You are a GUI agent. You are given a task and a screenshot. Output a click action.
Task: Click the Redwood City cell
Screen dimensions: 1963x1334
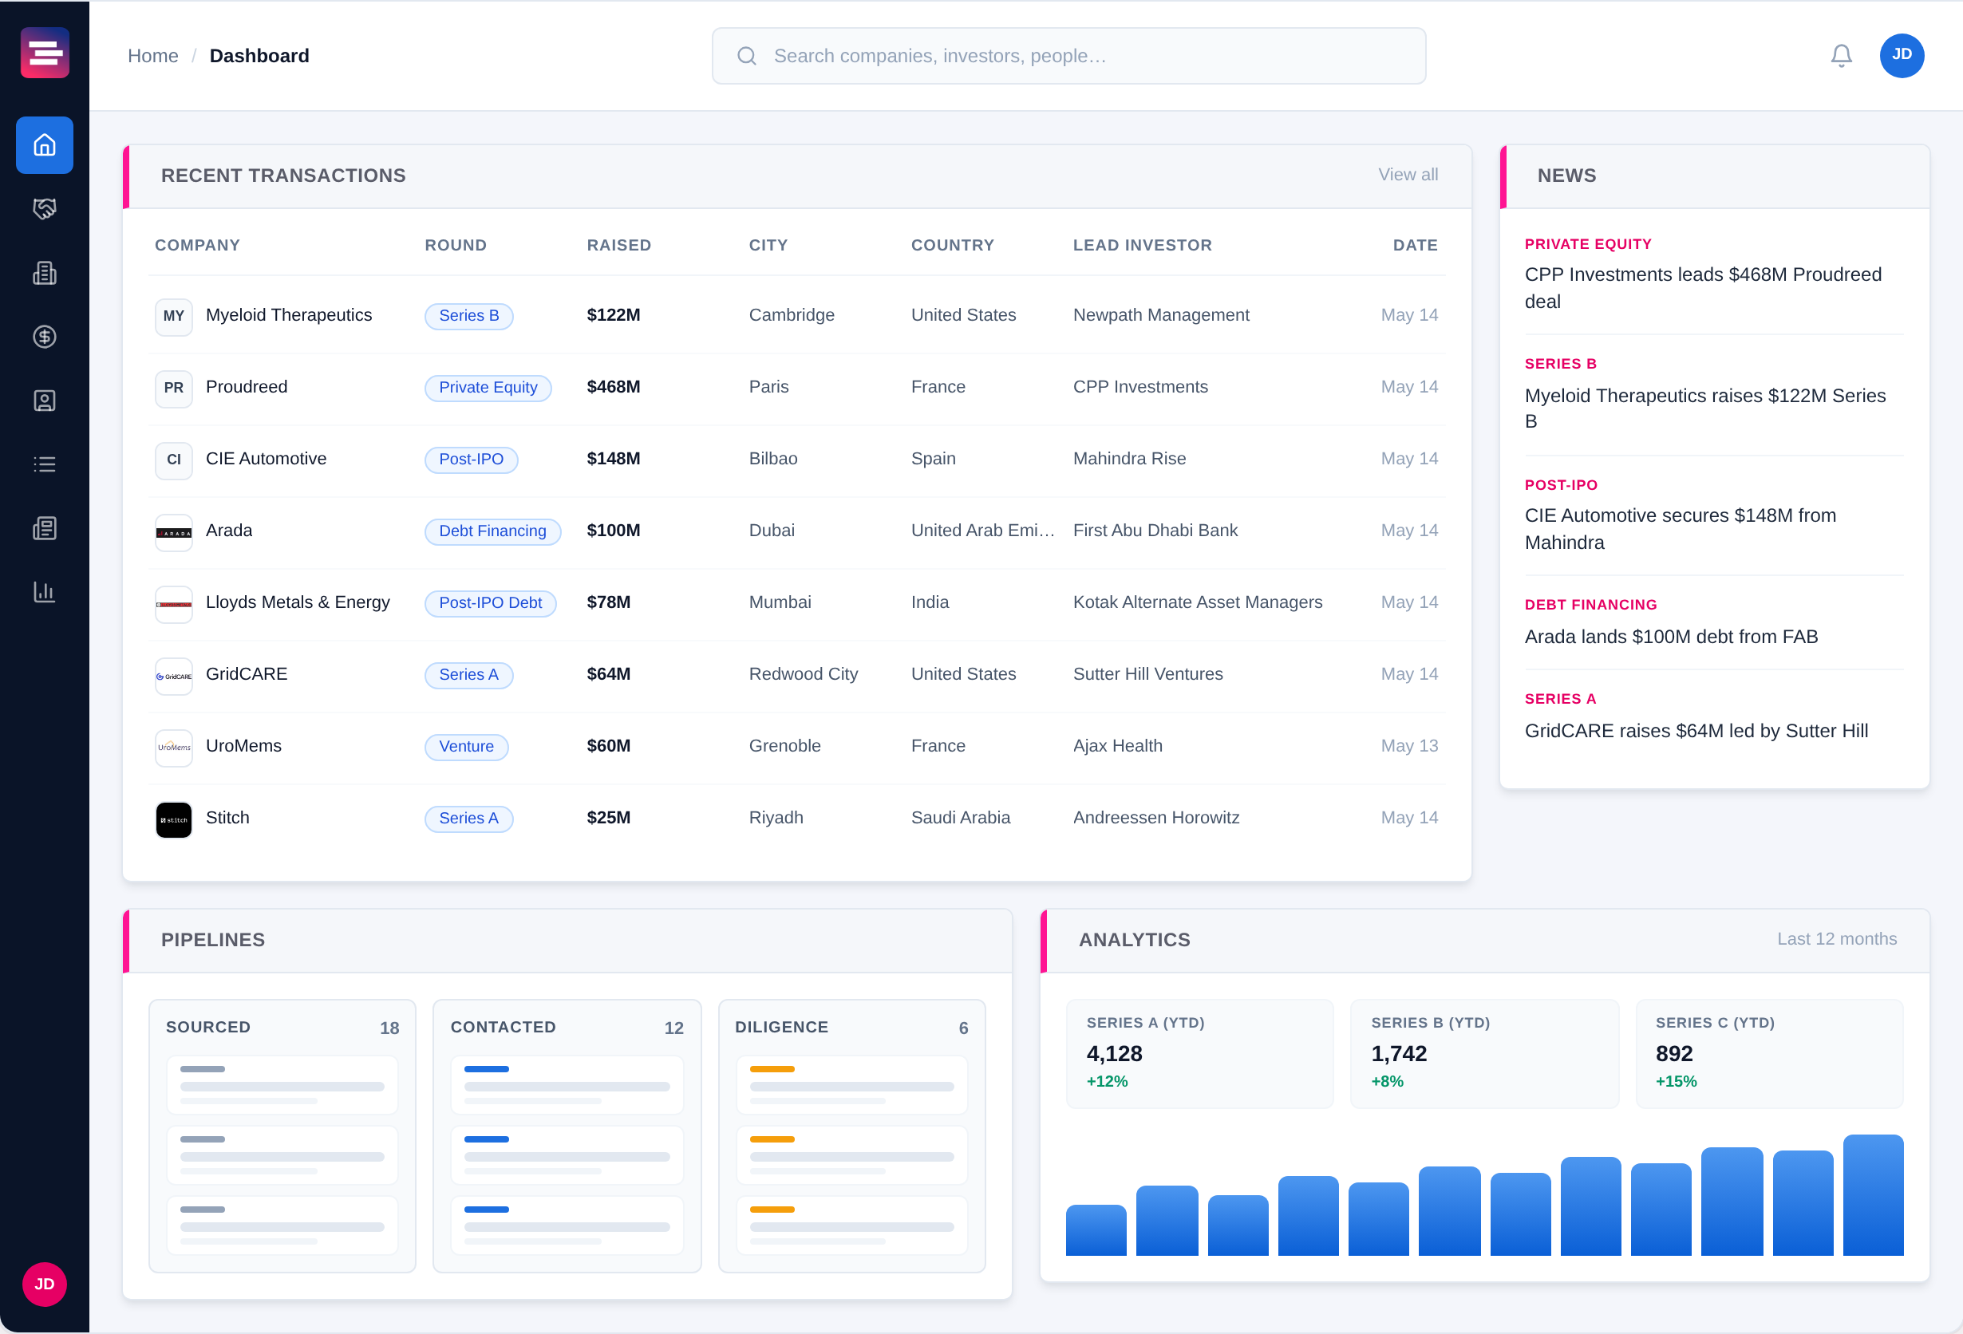[x=804, y=673]
